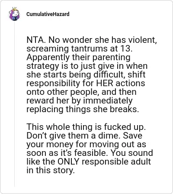Click the line "replacing things she breaks."

pos(83,109)
